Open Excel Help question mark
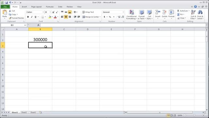Screen dimensions: 209x118 point(195,7)
